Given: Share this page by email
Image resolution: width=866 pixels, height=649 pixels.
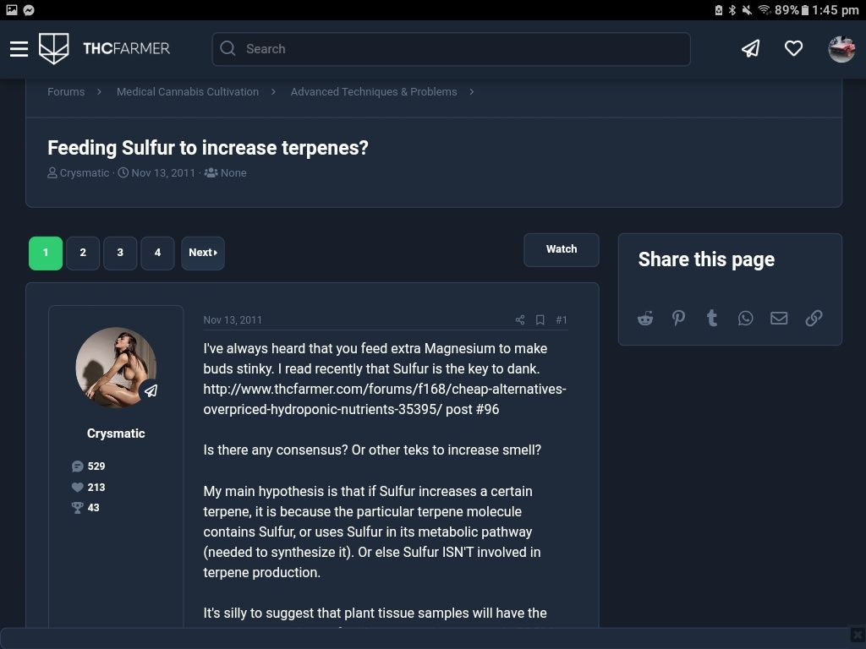Looking at the screenshot, I should point(779,318).
